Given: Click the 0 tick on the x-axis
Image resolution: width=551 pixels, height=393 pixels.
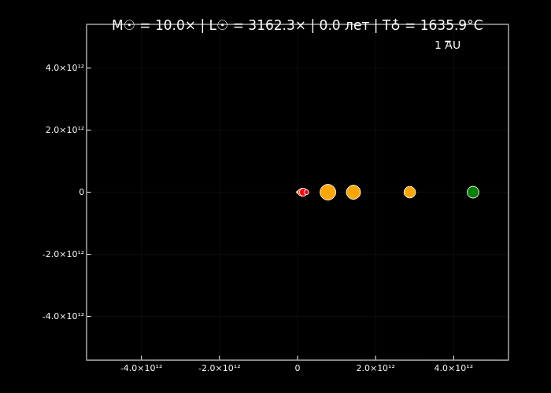Looking at the screenshot, I should (298, 368).
